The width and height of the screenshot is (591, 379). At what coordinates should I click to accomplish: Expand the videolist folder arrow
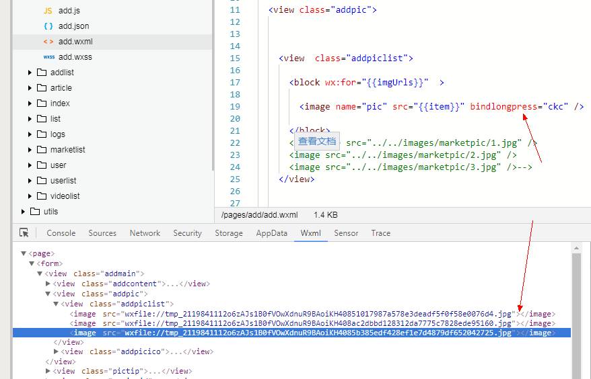coord(30,196)
